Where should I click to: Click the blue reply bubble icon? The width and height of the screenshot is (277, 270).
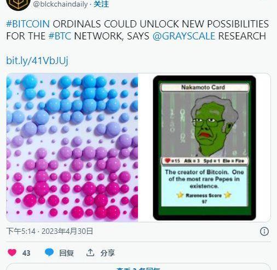pyautogui.click(x=49, y=252)
